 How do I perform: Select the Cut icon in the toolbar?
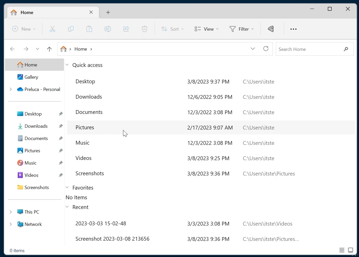tap(52, 29)
